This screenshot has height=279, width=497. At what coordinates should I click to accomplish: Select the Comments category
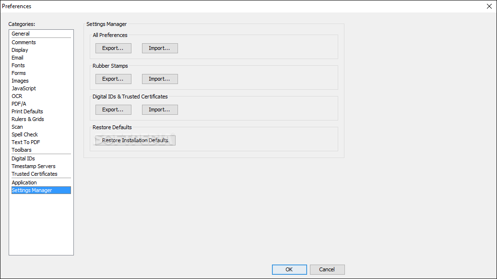(41, 42)
